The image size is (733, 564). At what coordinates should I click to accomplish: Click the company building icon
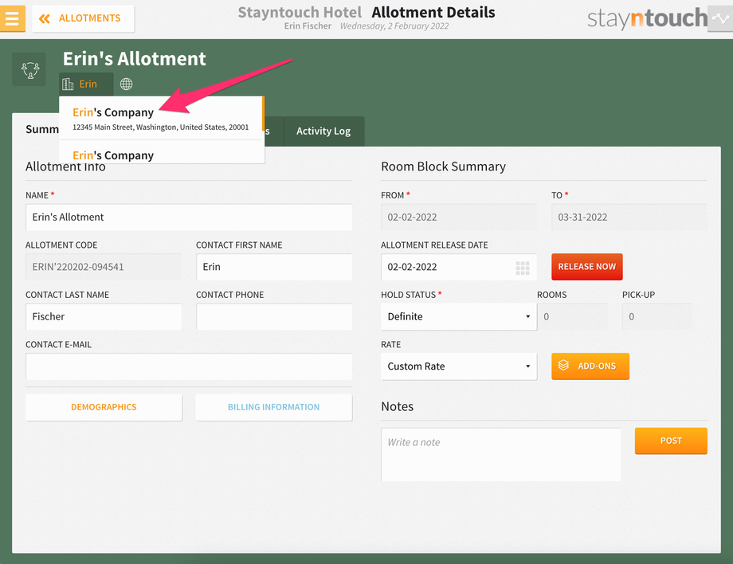[69, 84]
